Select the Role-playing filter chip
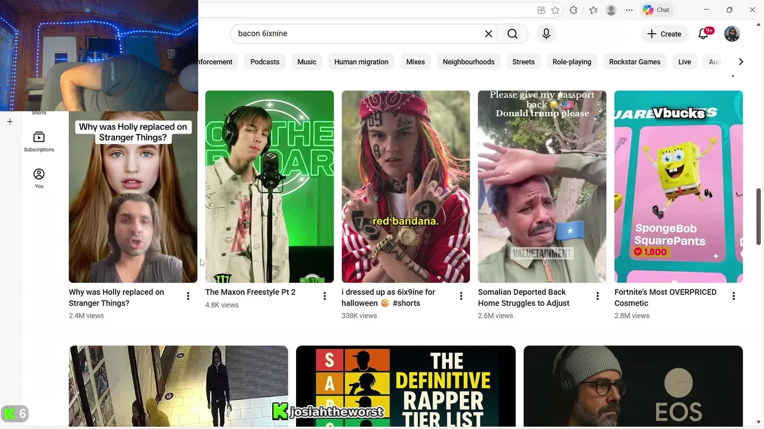764x429 pixels. pos(572,62)
